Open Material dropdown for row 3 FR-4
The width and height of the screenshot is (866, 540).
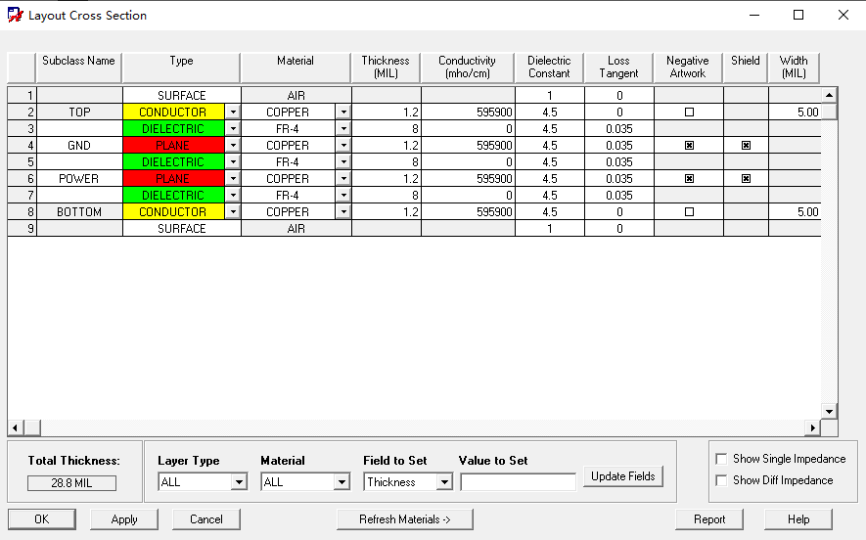[x=343, y=129]
